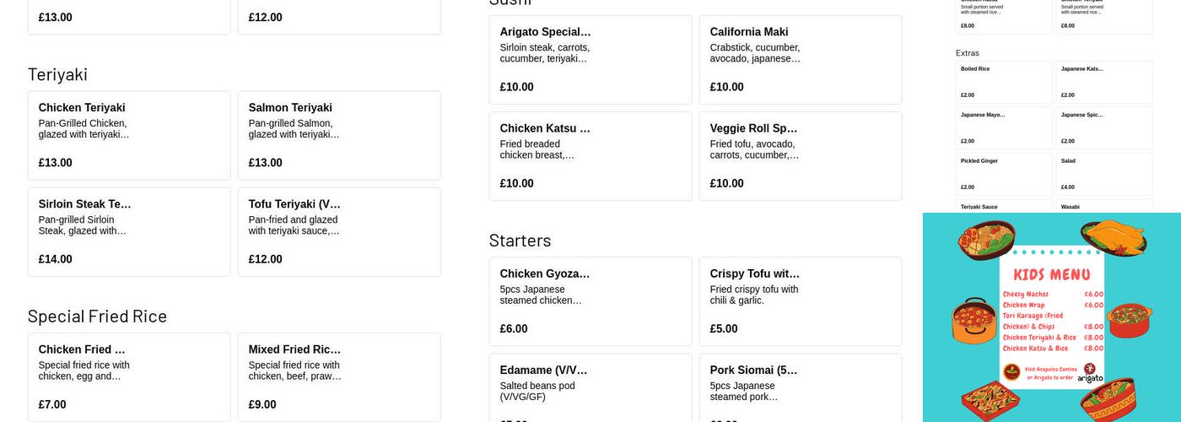Click the roast chicken illustration
This screenshot has height=422, width=1181.
click(1113, 236)
